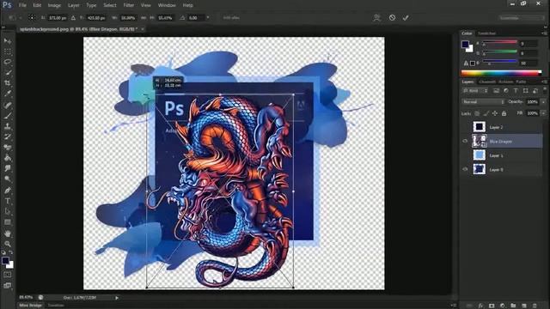
Task: Toggle lock position icon
Action: [x=495, y=113]
